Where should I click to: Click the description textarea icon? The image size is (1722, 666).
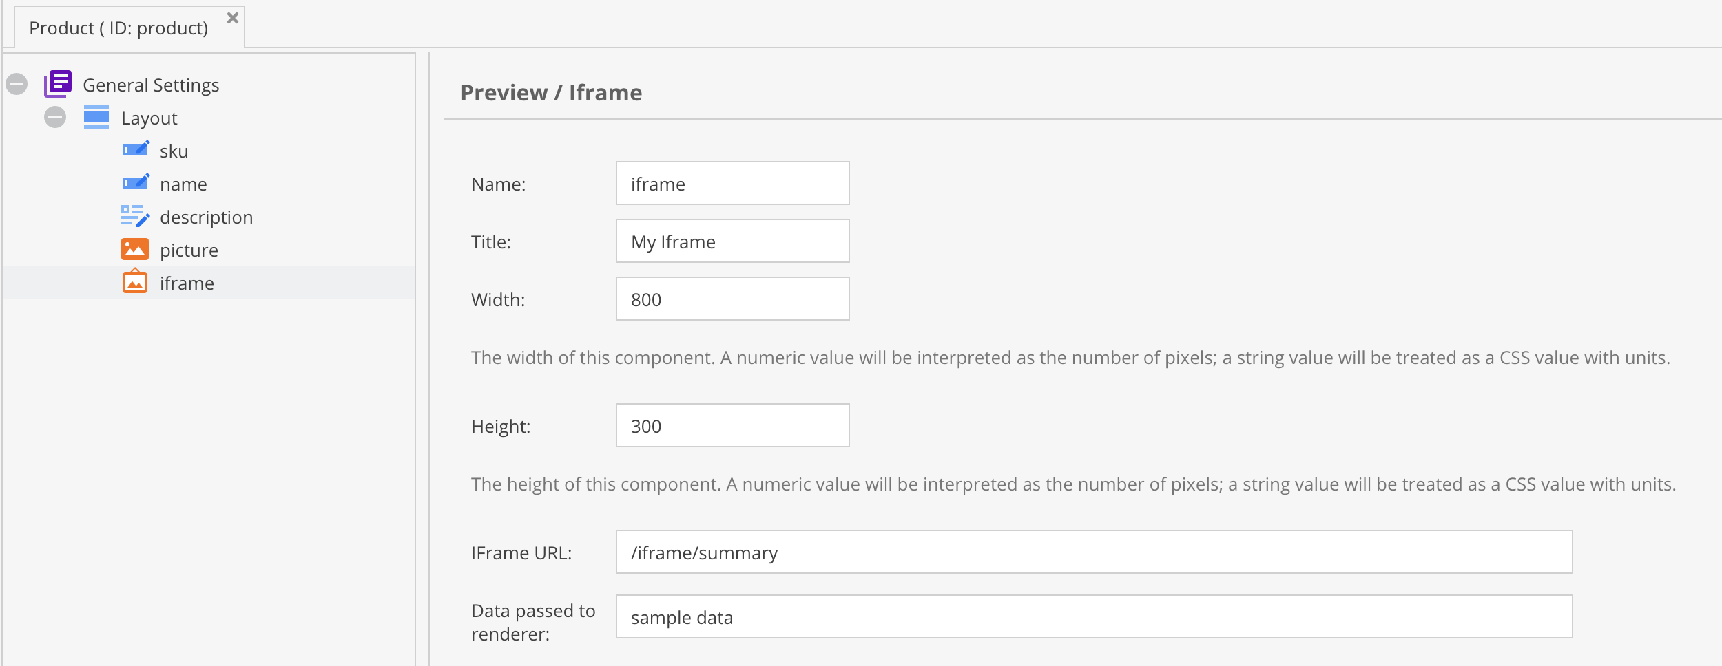(135, 216)
